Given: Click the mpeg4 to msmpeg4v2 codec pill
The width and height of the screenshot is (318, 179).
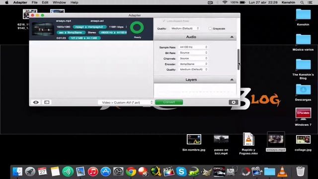Looking at the screenshot, I should 89,27.
